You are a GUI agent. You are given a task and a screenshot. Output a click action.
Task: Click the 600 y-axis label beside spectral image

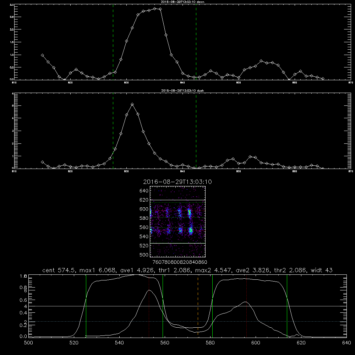(144, 209)
